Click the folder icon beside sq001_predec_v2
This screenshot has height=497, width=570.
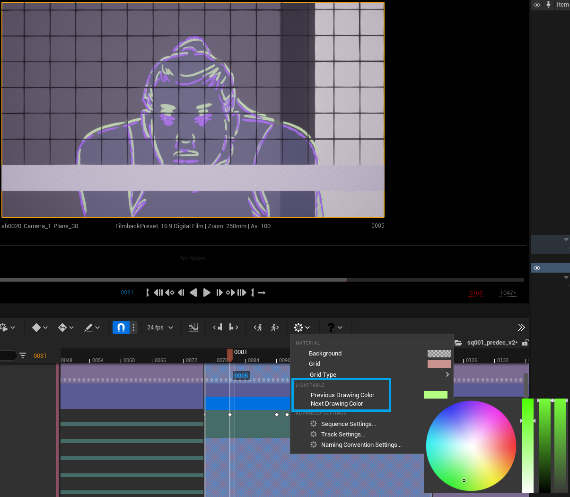458,343
